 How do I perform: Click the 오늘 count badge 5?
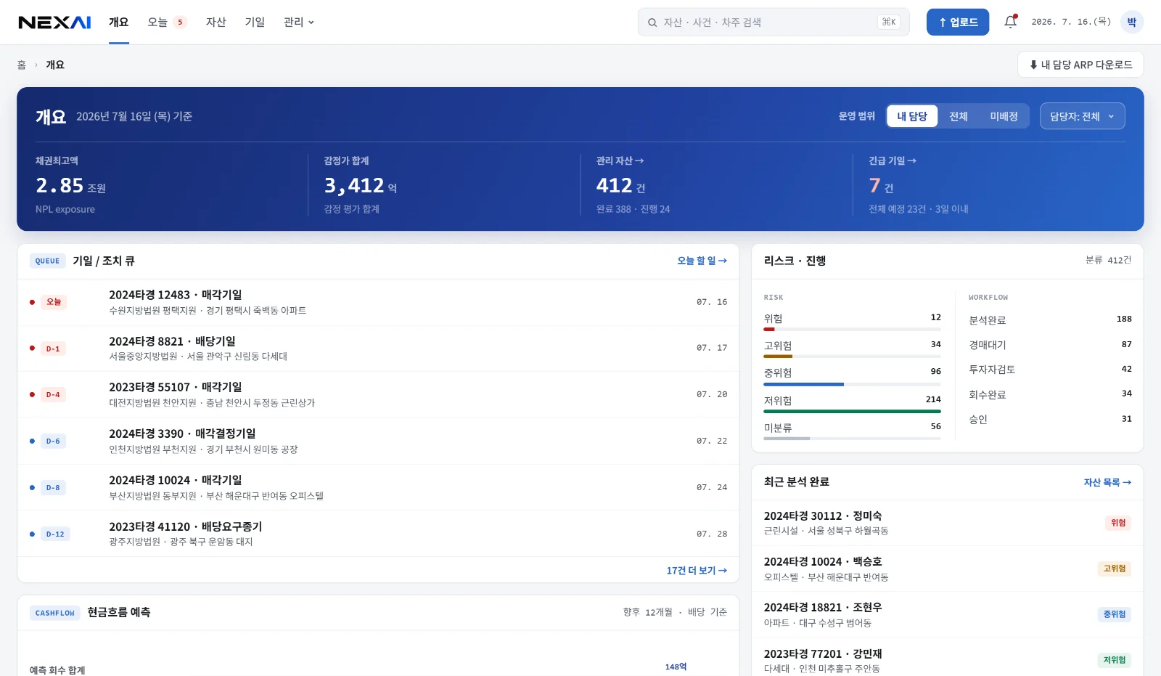[x=180, y=23]
